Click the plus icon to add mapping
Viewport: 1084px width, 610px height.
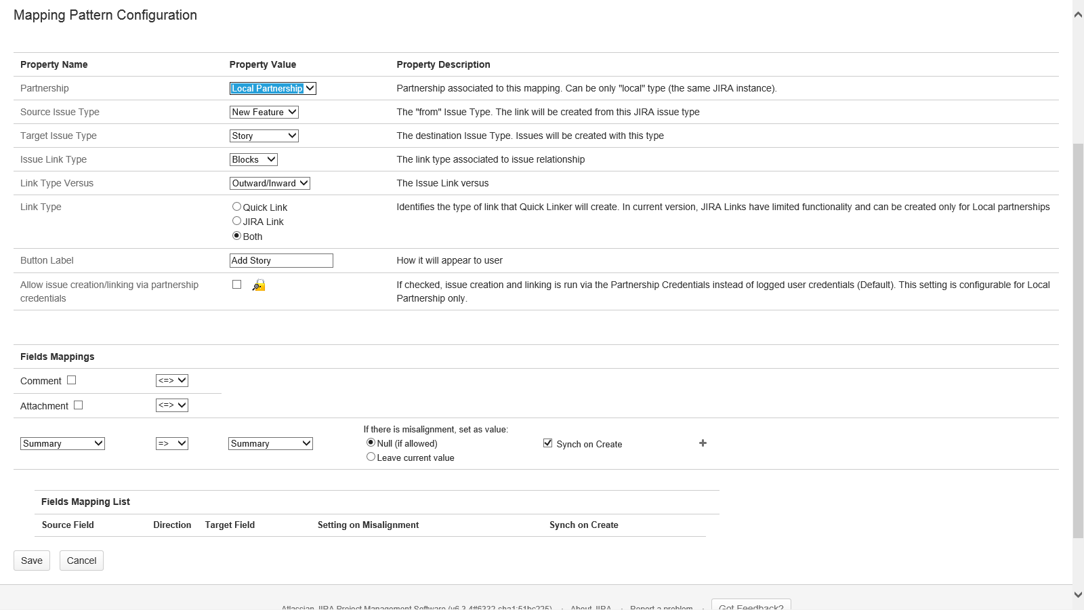pos(703,443)
